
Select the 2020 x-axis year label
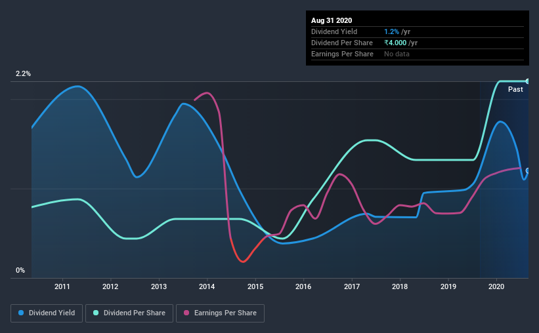coord(496,286)
